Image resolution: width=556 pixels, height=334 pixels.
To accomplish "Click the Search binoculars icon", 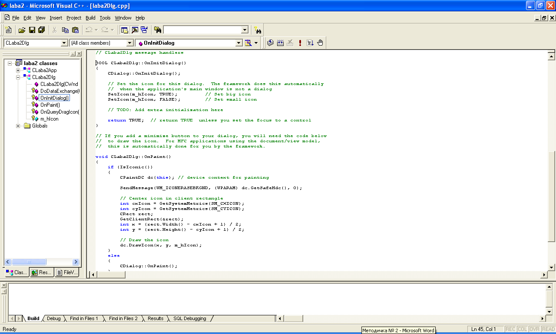I will point(258,30).
